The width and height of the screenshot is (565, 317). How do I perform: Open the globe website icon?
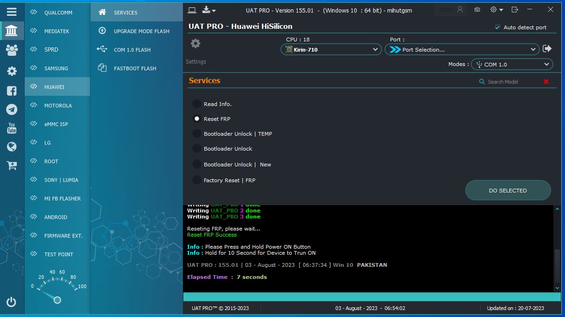[12, 146]
